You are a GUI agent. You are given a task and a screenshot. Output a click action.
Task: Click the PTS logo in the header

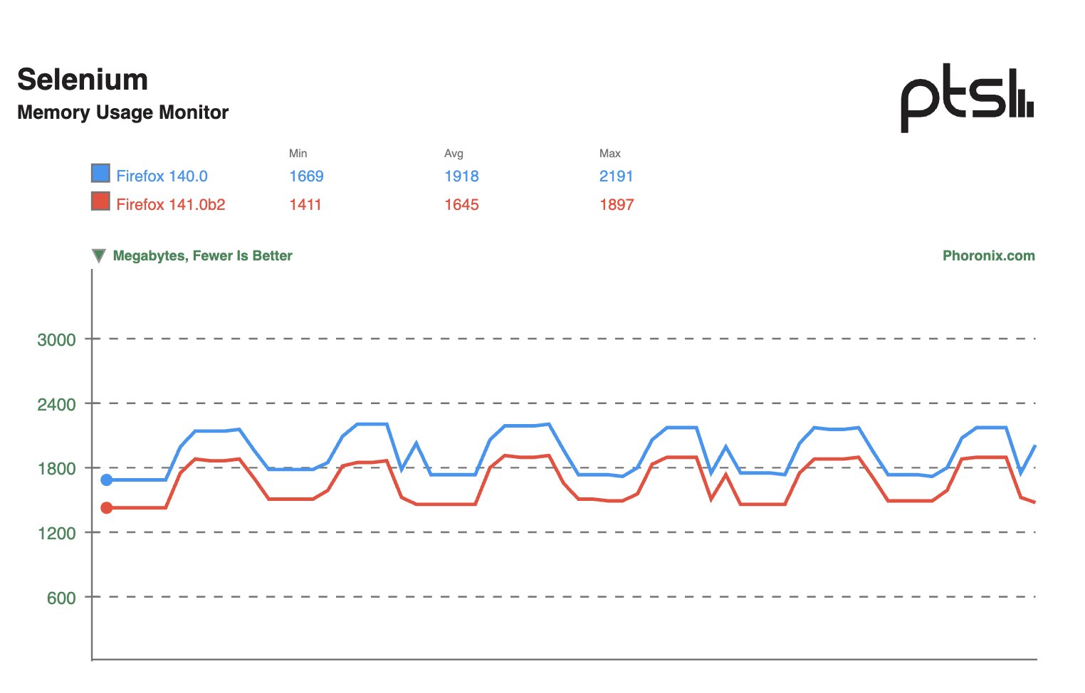967,98
